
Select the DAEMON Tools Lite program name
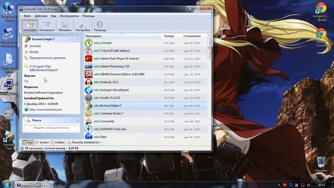tap(113, 129)
